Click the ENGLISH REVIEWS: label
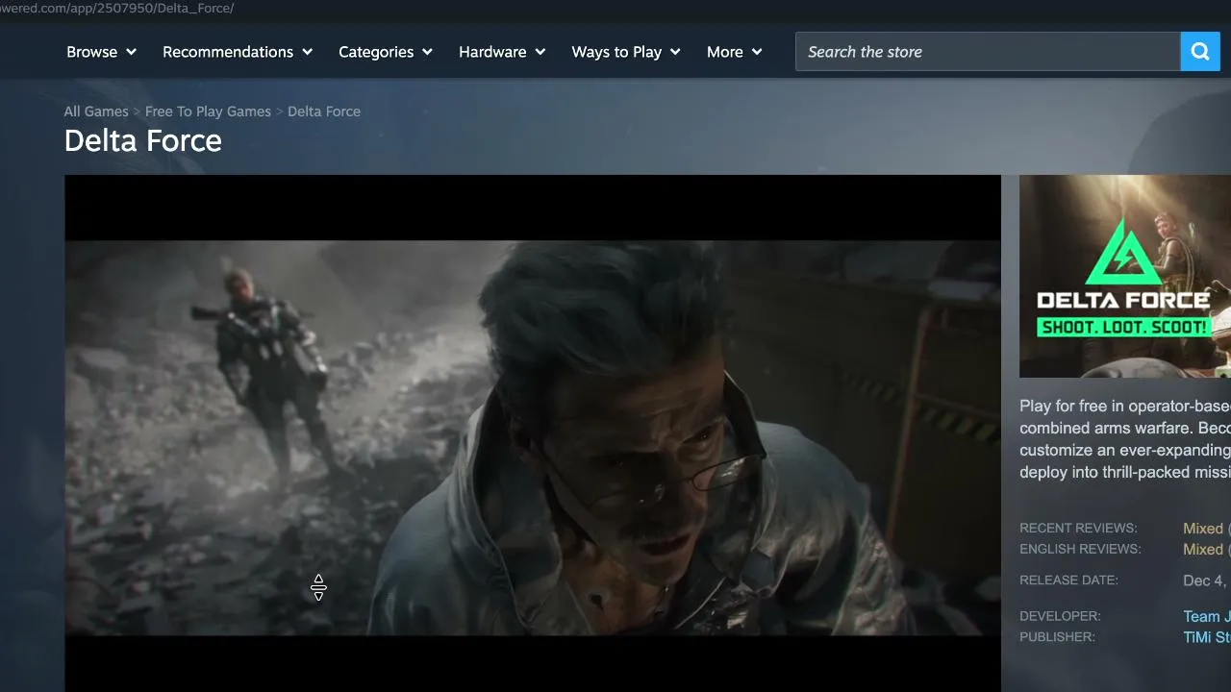 [1080, 550]
